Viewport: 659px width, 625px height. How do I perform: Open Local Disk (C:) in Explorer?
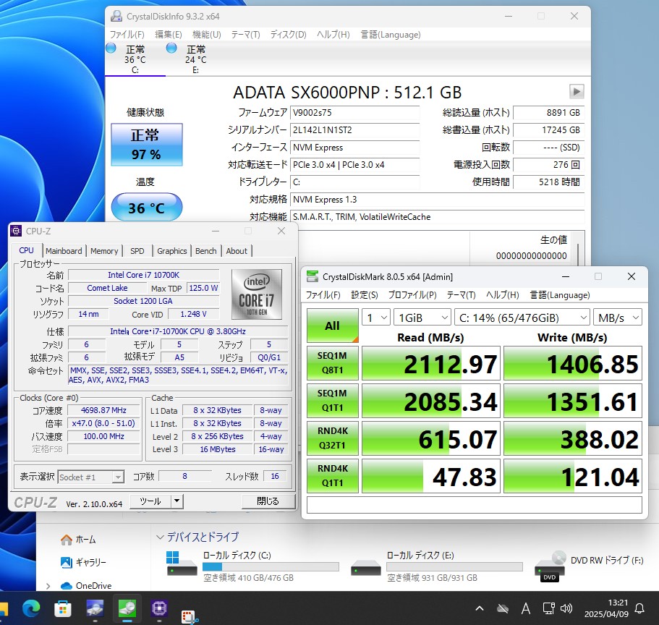[253, 566]
